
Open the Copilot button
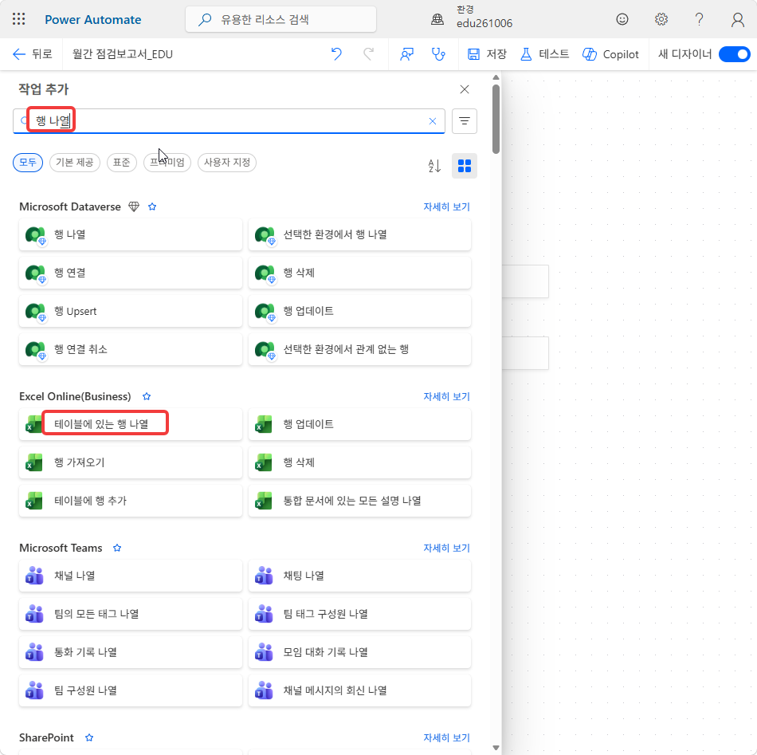[610, 54]
